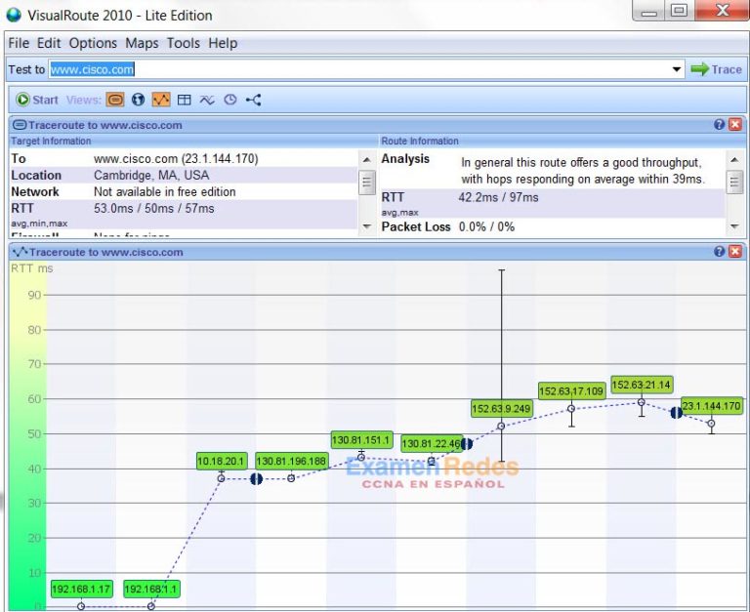
Task: Show the world map view
Action: (138, 100)
